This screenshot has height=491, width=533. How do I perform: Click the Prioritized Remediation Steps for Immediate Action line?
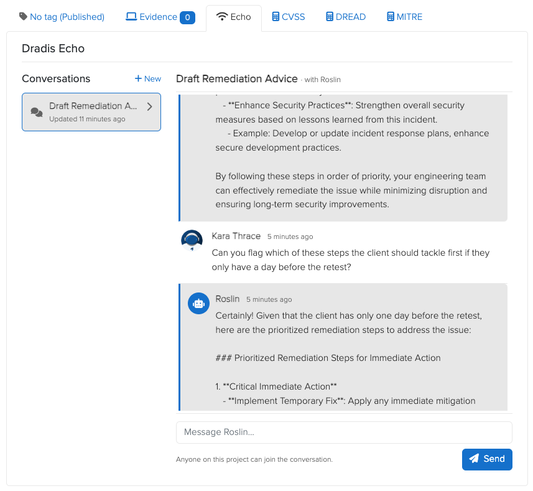pos(328,358)
